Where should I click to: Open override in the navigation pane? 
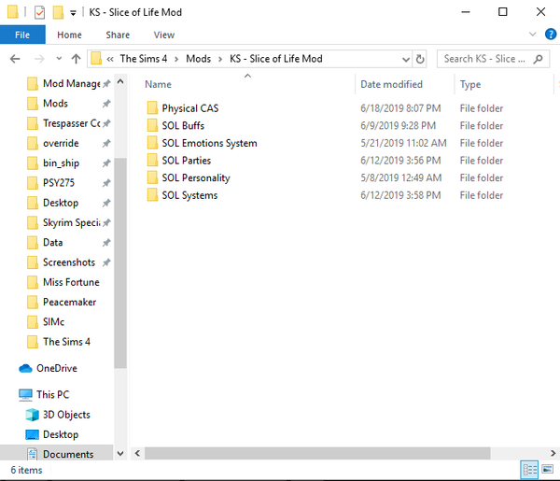pos(61,143)
